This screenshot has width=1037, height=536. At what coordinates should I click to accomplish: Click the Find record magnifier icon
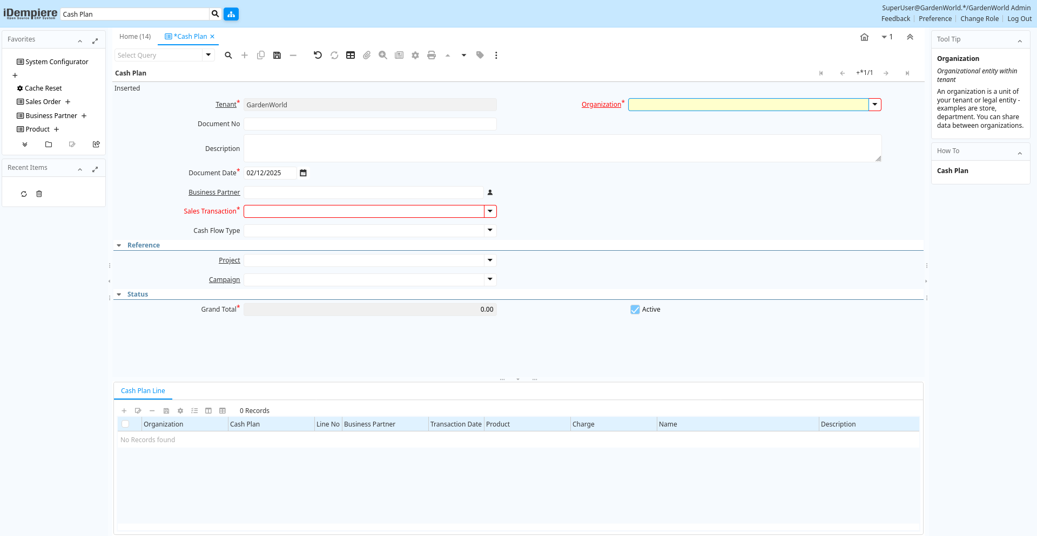tap(228, 55)
